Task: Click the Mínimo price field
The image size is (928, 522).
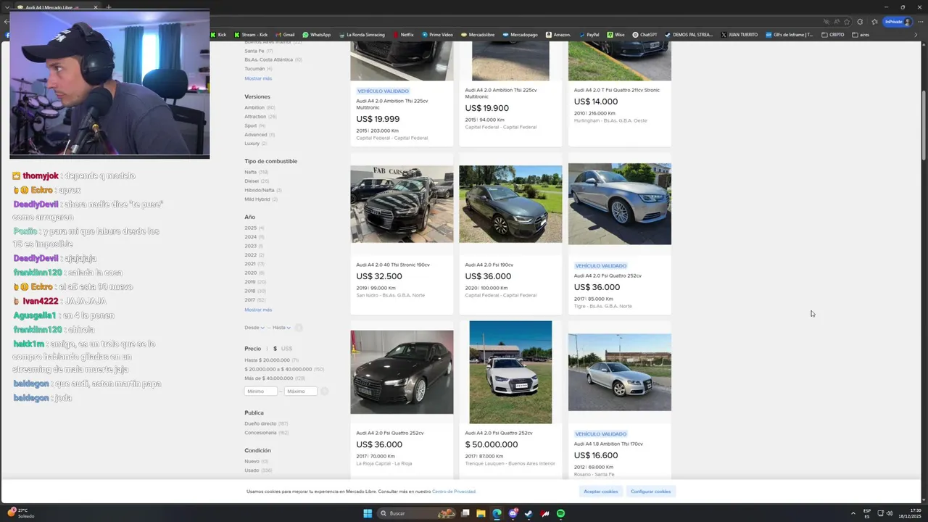Action: (261, 391)
